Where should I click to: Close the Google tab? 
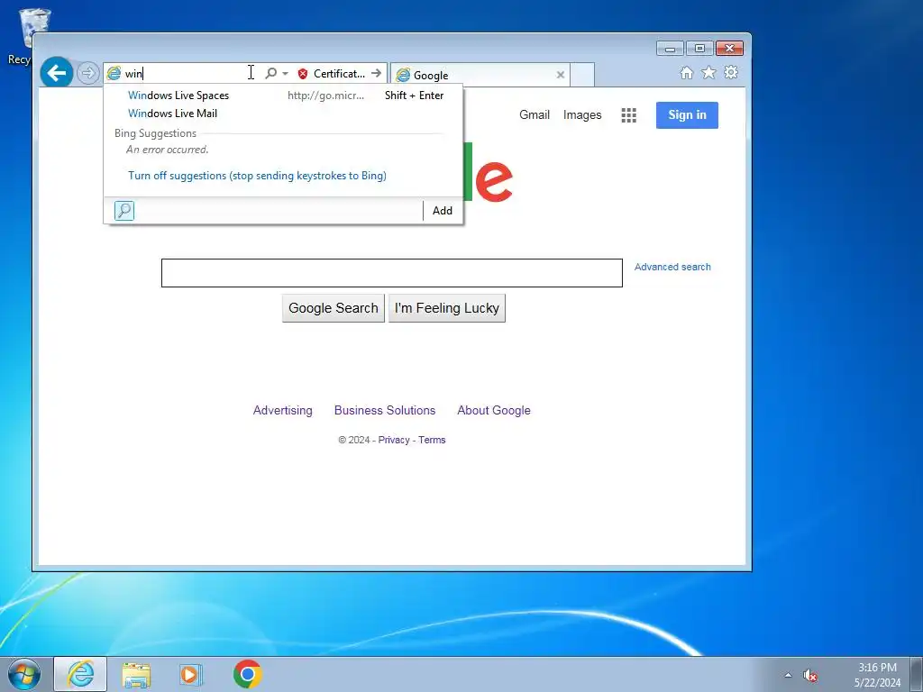click(561, 75)
